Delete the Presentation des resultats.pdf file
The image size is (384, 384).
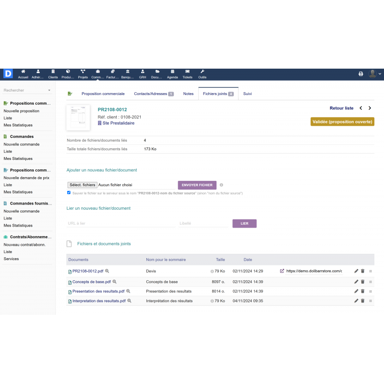click(363, 291)
